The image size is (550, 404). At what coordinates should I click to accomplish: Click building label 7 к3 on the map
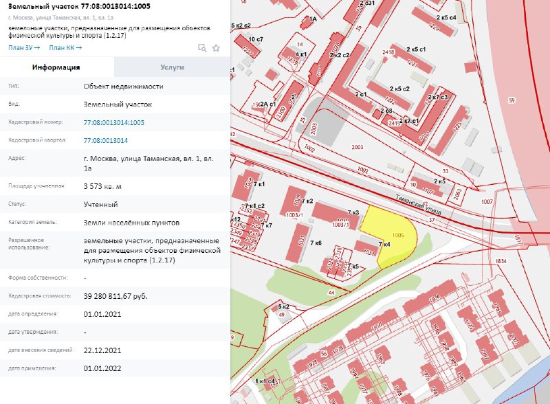[x=353, y=212]
